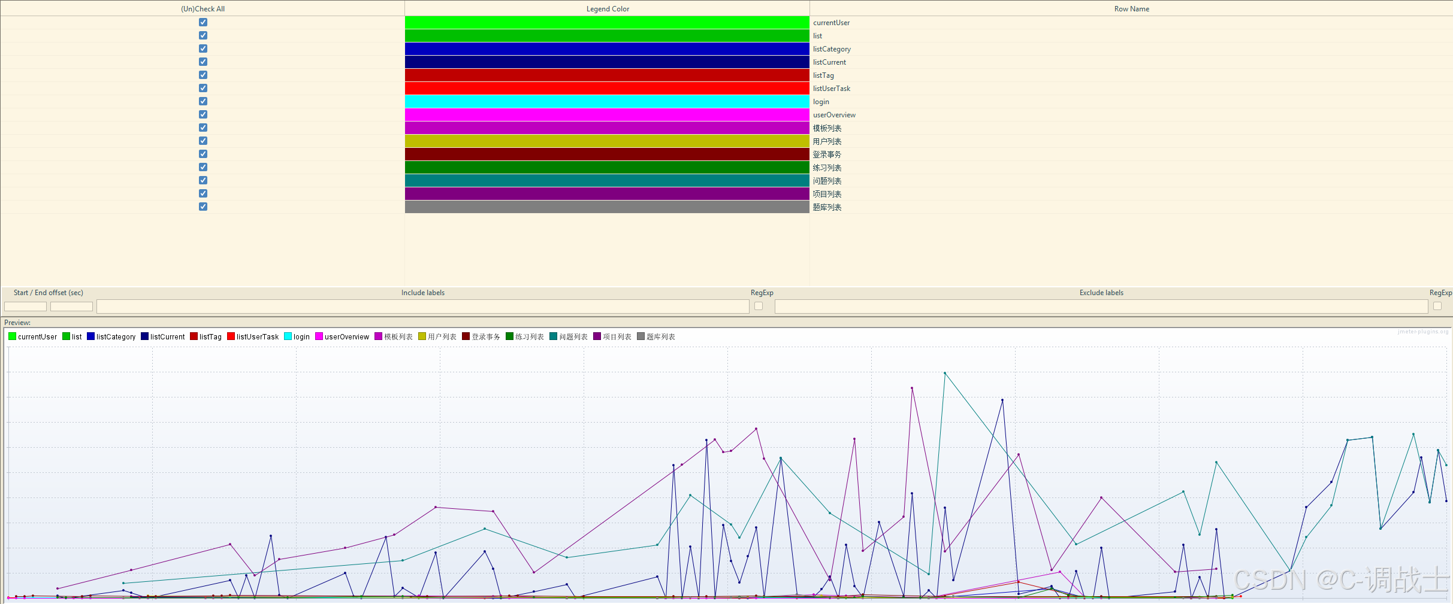1453x604 pixels.
Task: Click the currentUser chart legend entry
Action: pos(33,336)
